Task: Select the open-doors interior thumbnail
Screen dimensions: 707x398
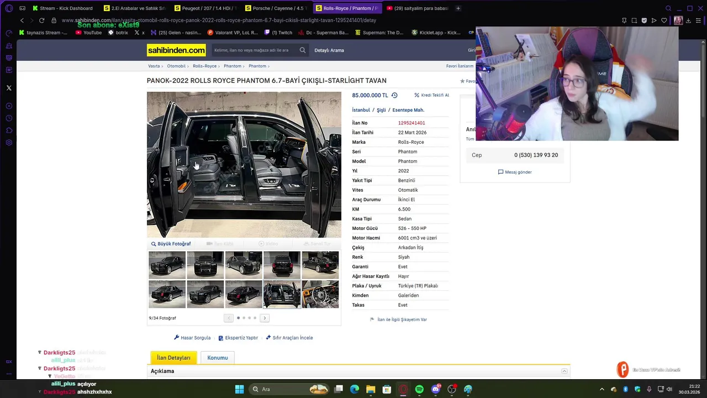Action: pyautogui.click(x=282, y=294)
